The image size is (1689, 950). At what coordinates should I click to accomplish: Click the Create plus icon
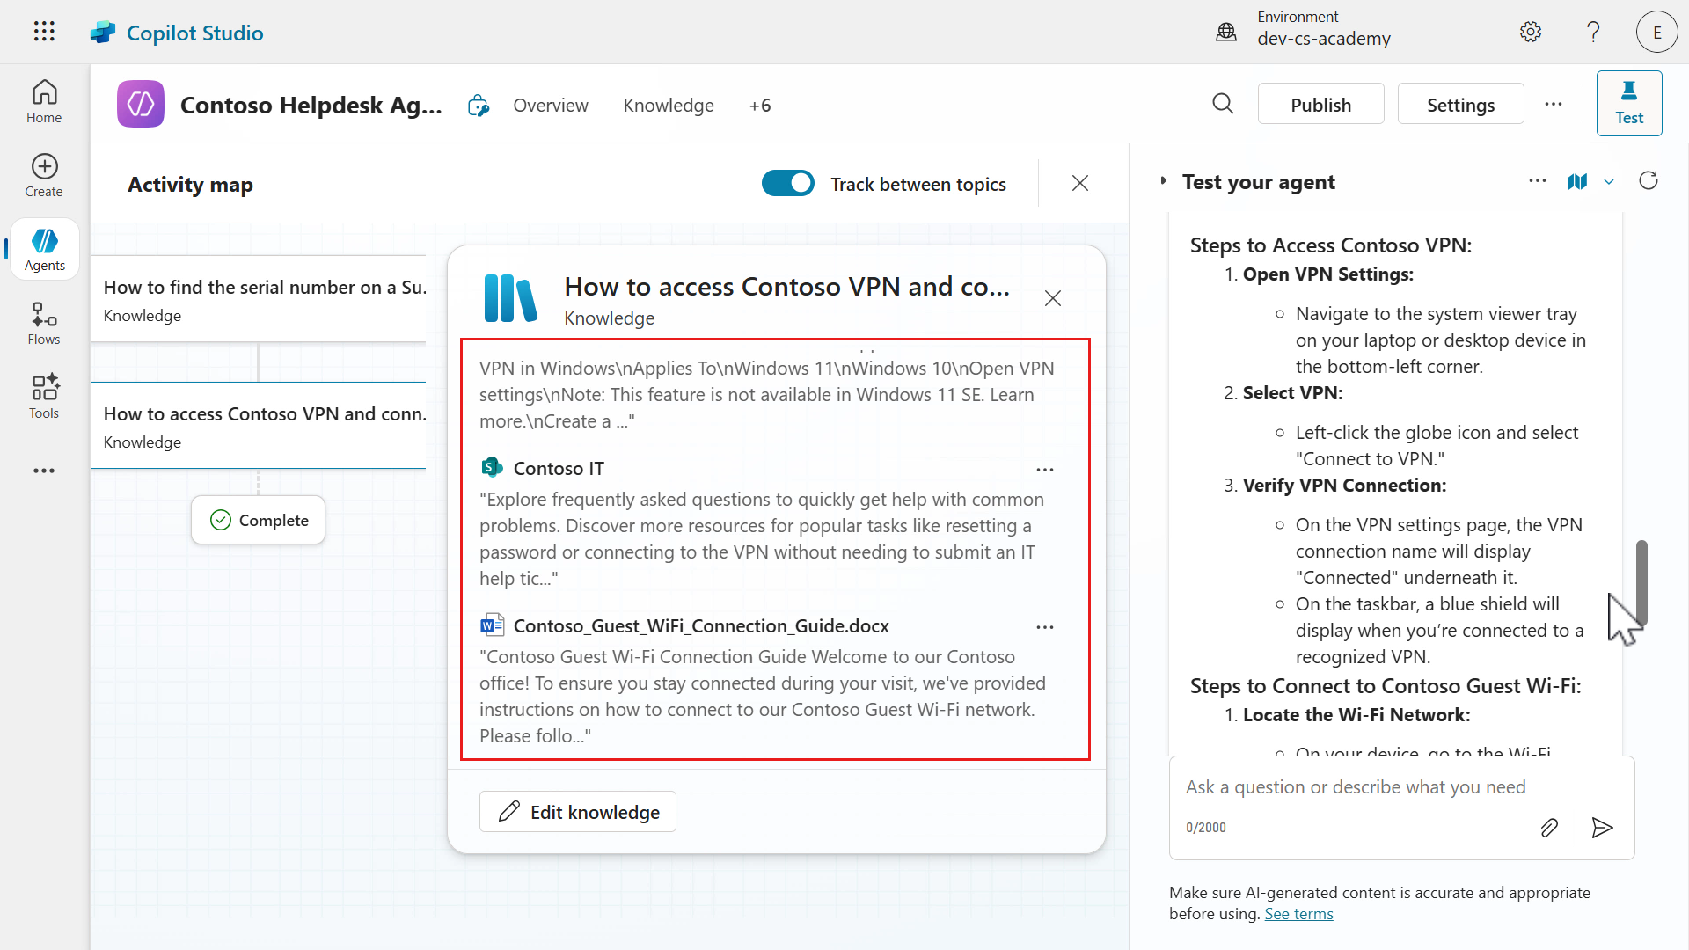pos(44,167)
